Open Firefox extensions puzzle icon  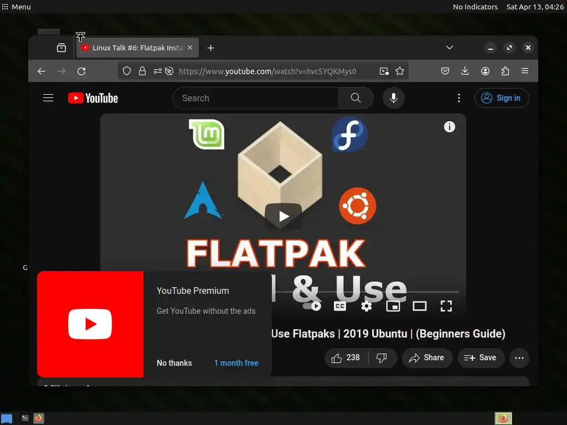click(x=505, y=71)
